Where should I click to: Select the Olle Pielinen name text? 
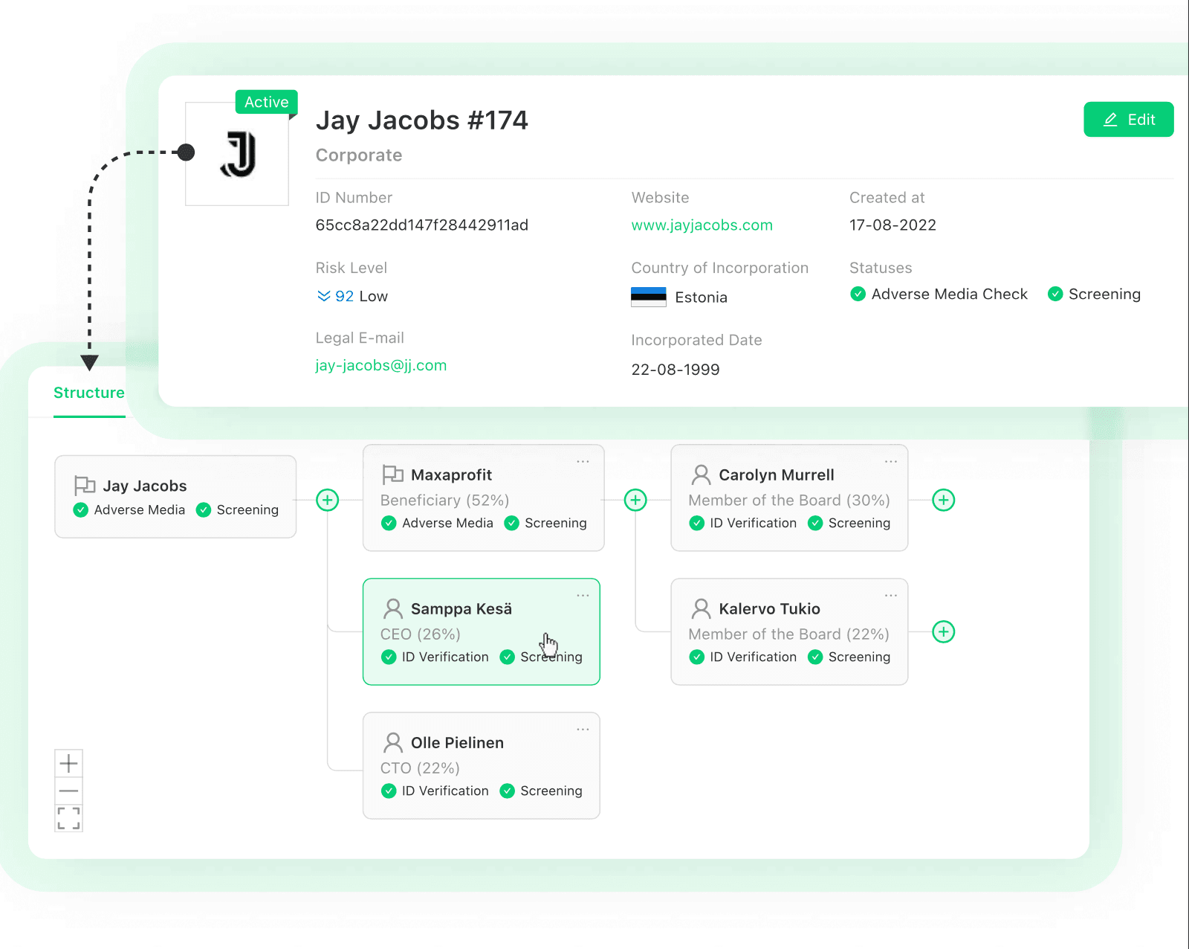click(x=457, y=742)
